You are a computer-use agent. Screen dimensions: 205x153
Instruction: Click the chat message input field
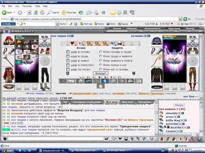(x=56, y=139)
